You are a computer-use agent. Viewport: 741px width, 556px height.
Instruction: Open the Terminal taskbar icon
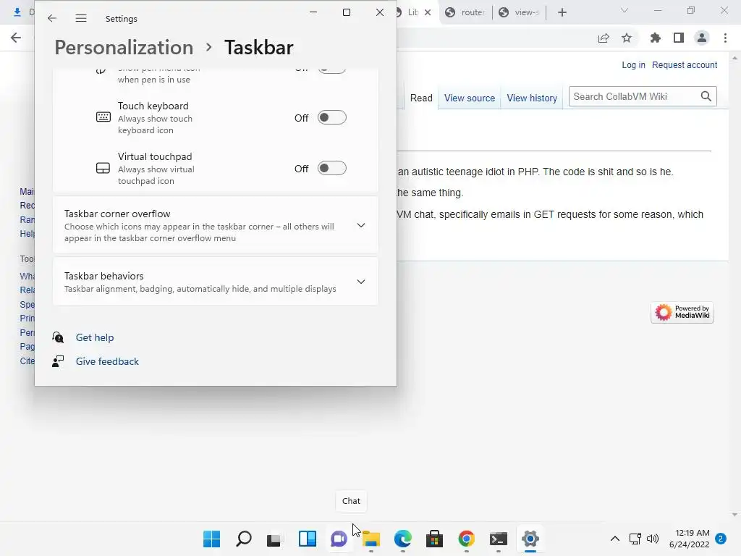tap(498, 539)
